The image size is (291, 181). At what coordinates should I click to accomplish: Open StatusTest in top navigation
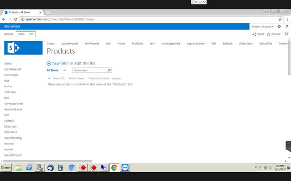coord(265,44)
